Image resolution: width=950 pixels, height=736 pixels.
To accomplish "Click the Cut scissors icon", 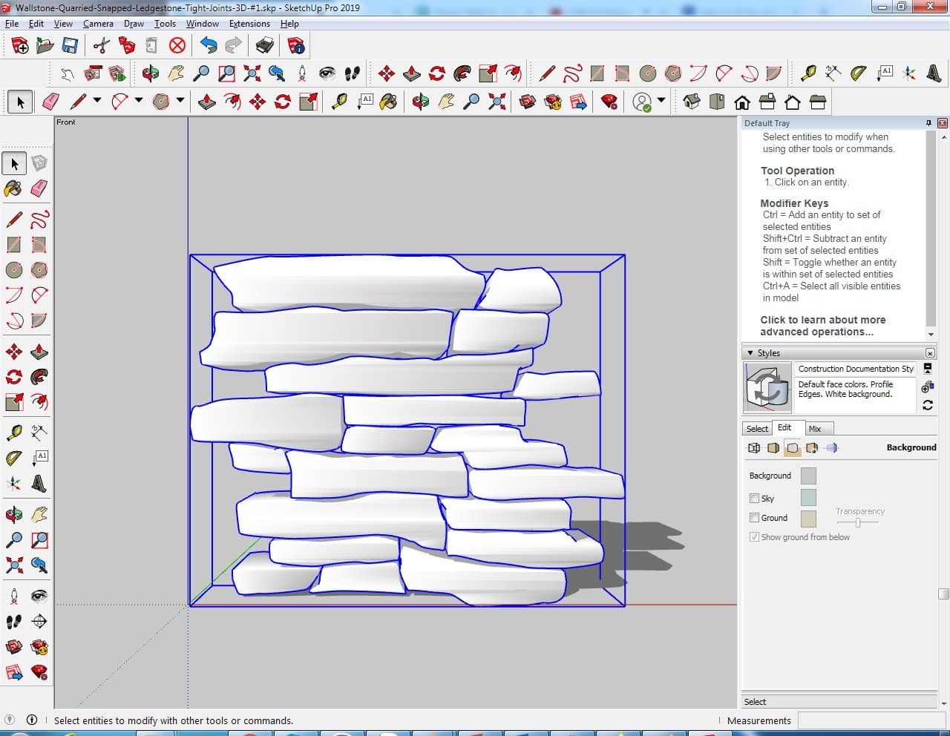I will pos(102,46).
